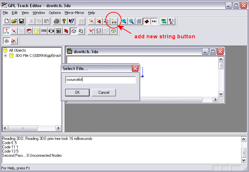249x172 pixels.
Task: Click the ssourcelist filename text field
Action: [100, 80]
